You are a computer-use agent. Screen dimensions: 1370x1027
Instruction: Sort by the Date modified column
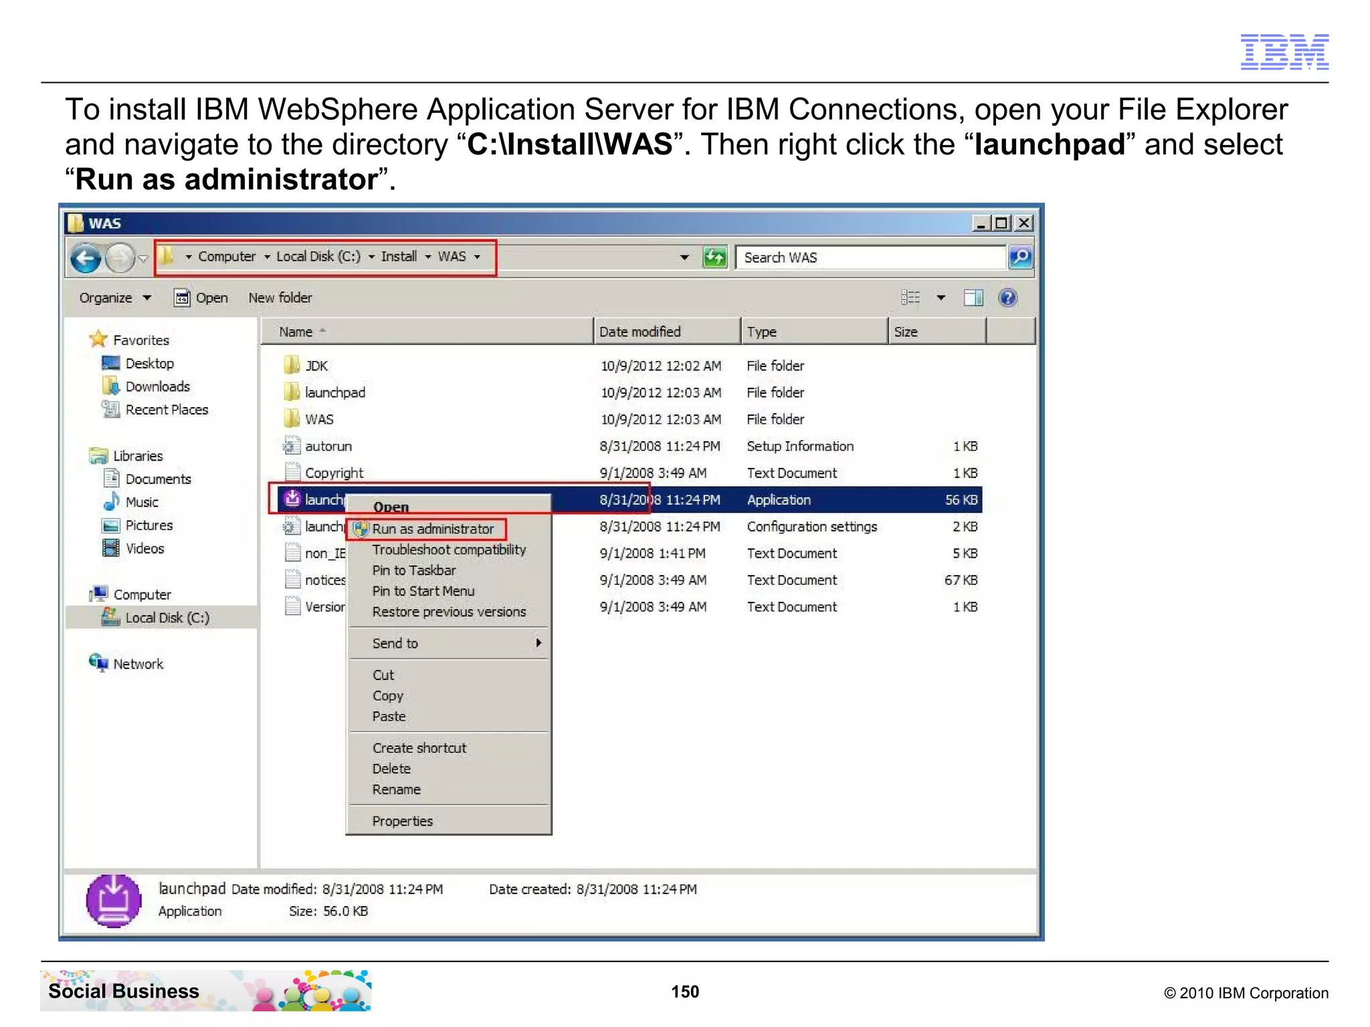pos(667,332)
